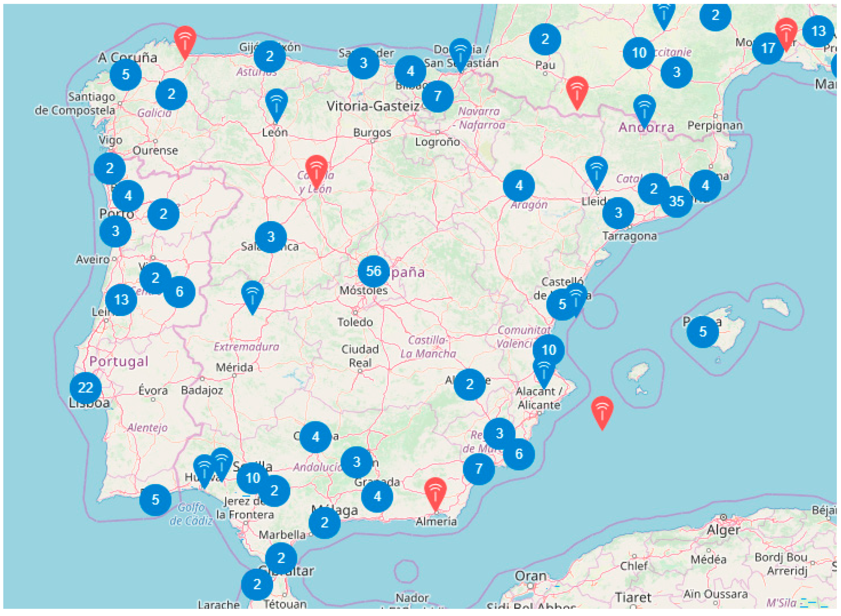Expand the 13 cluster near Leiria
Viewport: 841px width, 616px height.
pos(121,299)
